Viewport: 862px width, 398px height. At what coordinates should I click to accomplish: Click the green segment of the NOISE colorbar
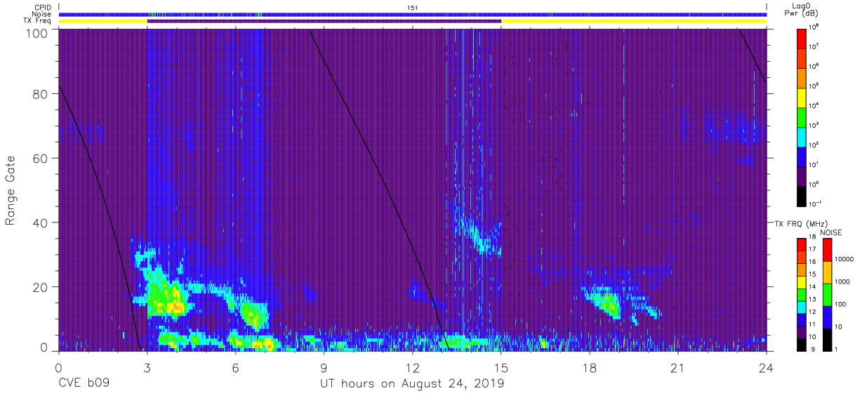click(827, 294)
